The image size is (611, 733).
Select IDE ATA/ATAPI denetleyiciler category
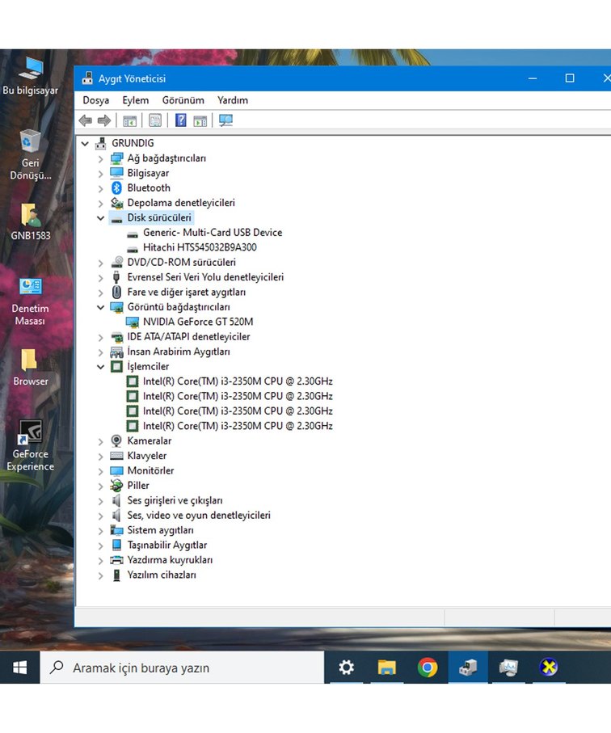click(188, 336)
